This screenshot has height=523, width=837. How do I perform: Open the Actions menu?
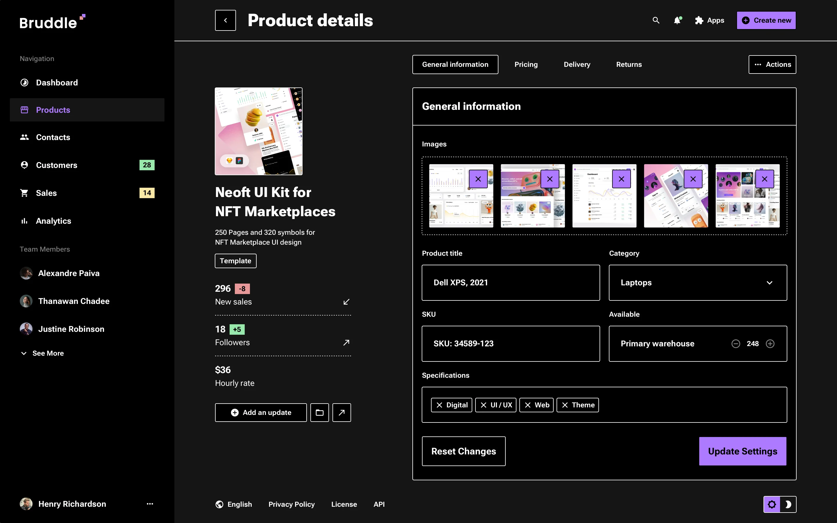pyautogui.click(x=772, y=64)
